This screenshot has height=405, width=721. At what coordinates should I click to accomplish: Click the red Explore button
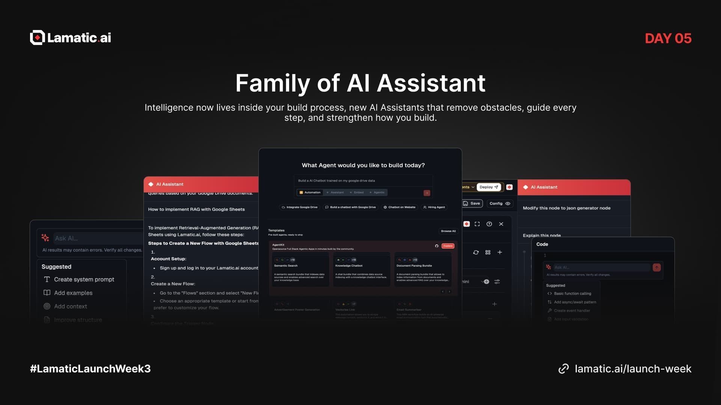(x=448, y=246)
